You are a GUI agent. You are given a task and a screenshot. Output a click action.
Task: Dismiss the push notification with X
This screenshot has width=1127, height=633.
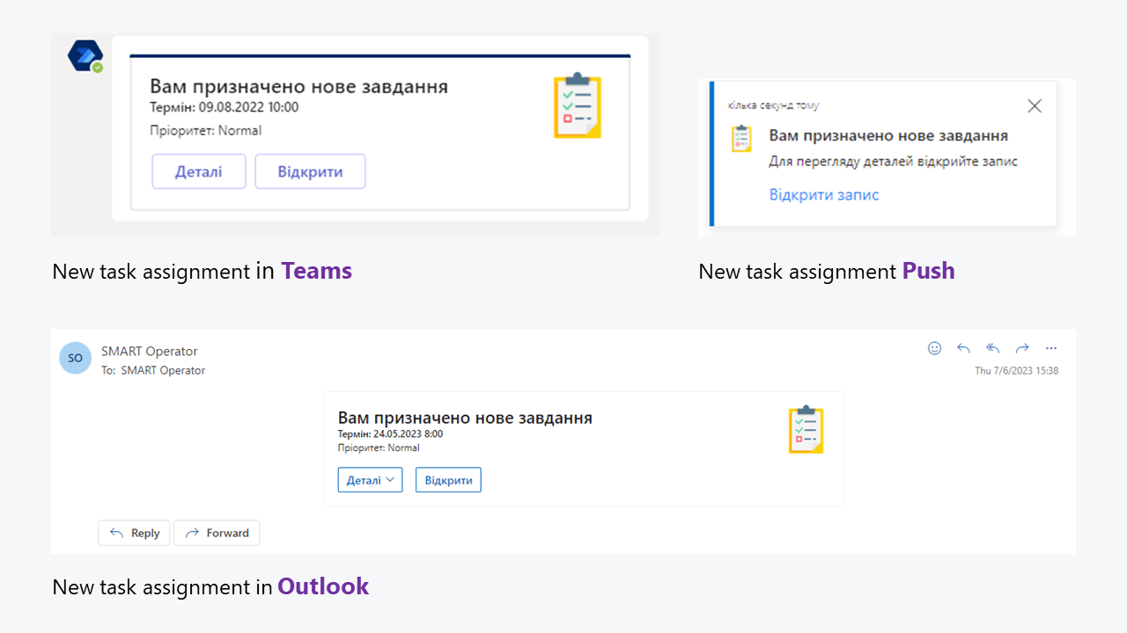pos(1035,106)
